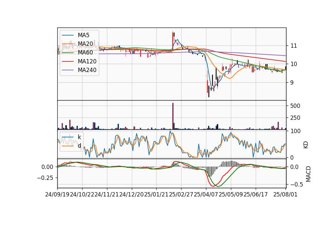This screenshot has height=229, width=318.
Task: Click the date label 25/05/09
Action: coord(231,194)
